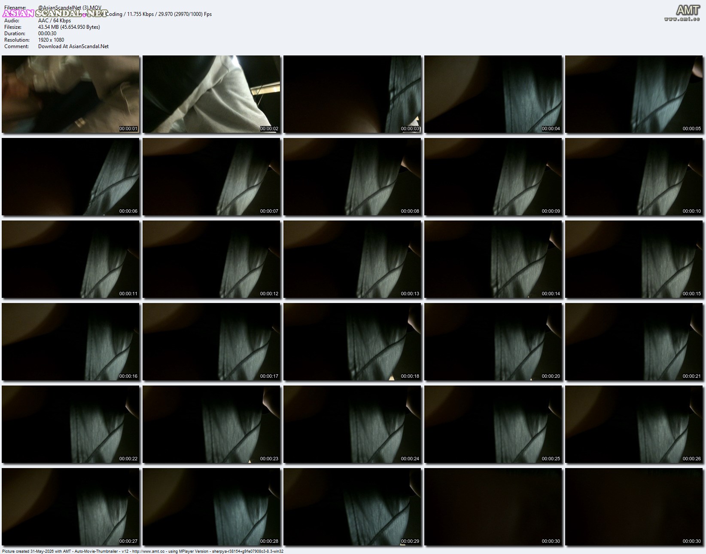Open the frame timestamped 00:00:25
Image resolution: width=706 pixels, height=554 pixels.
(x=493, y=424)
